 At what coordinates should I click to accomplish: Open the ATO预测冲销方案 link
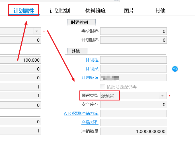point(81,114)
